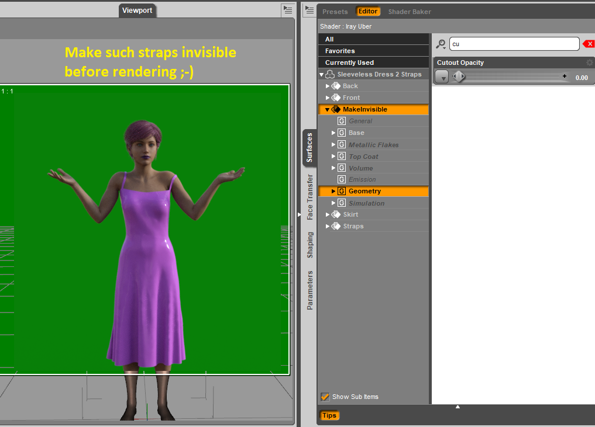This screenshot has width=595, height=427.
Task: Select the Favorites filter category
Action: pyautogui.click(x=373, y=51)
